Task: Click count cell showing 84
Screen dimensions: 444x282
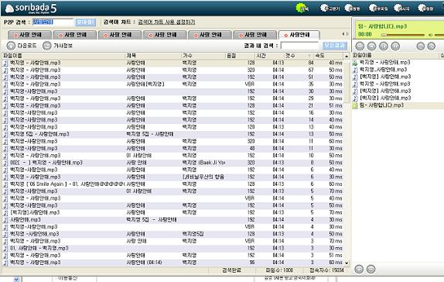Action: tap(311, 63)
